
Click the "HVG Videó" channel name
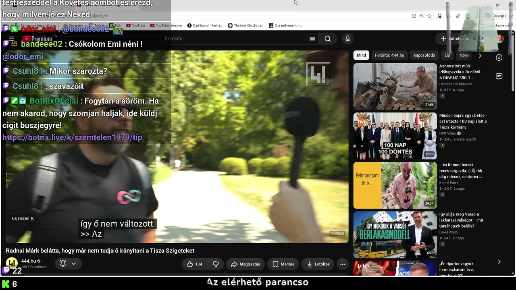[447, 133]
